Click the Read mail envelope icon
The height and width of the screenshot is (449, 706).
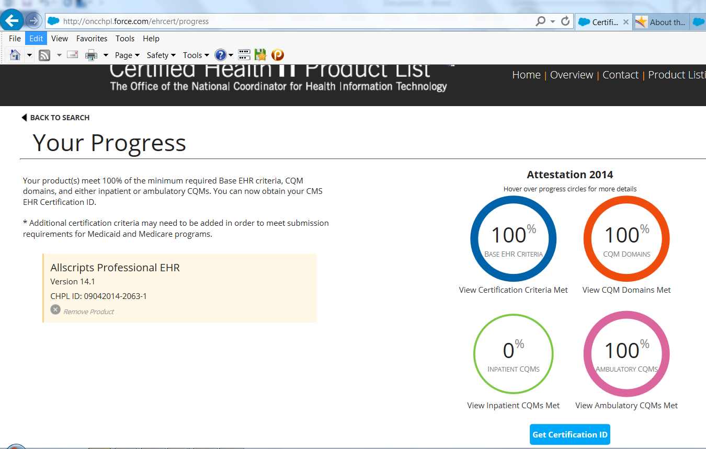(72, 55)
